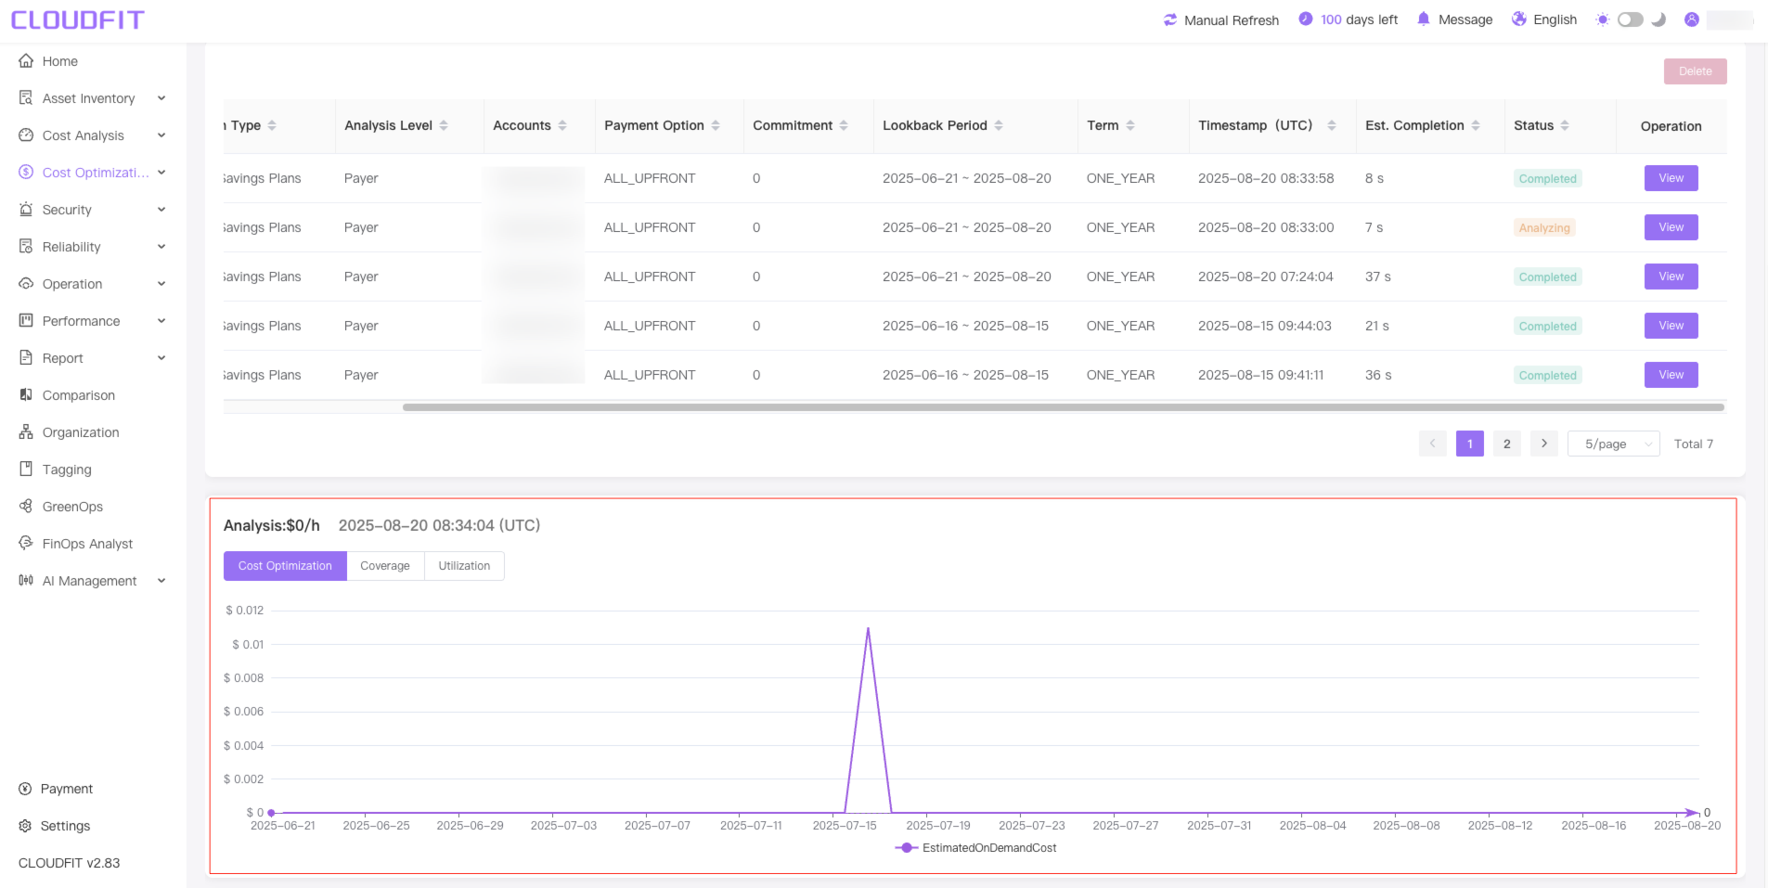Screen dimensions: 1768x888
Task: Sort by Timestamp (UTC) column
Action: pyautogui.click(x=1332, y=125)
